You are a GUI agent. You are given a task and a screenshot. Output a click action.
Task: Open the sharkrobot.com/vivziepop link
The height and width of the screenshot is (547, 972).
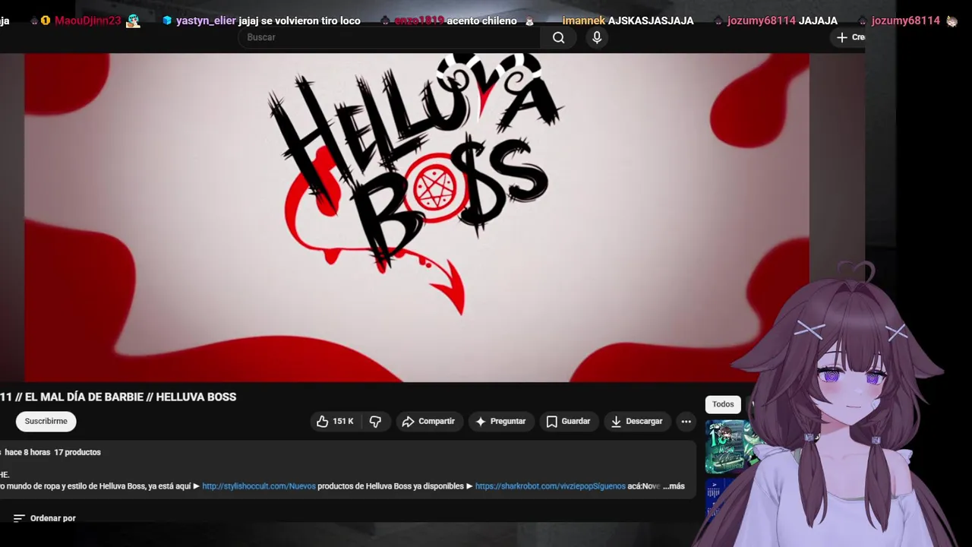click(x=551, y=486)
